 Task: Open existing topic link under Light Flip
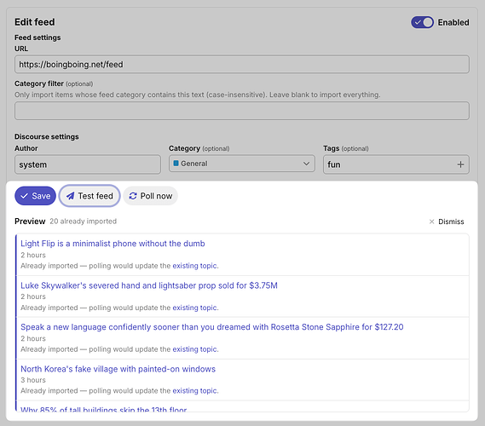194,266
